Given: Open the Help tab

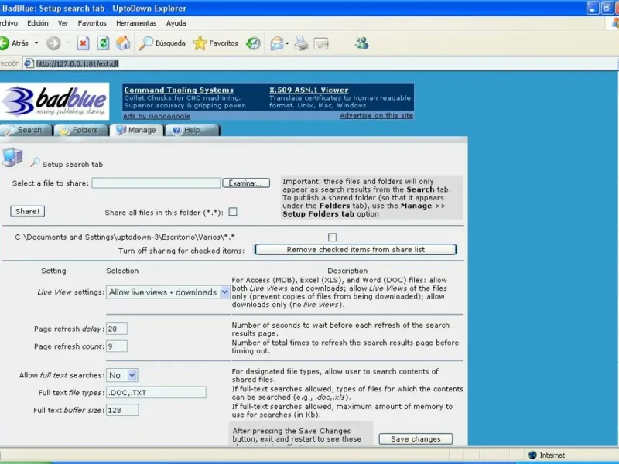Looking at the screenshot, I should tap(192, 130).
